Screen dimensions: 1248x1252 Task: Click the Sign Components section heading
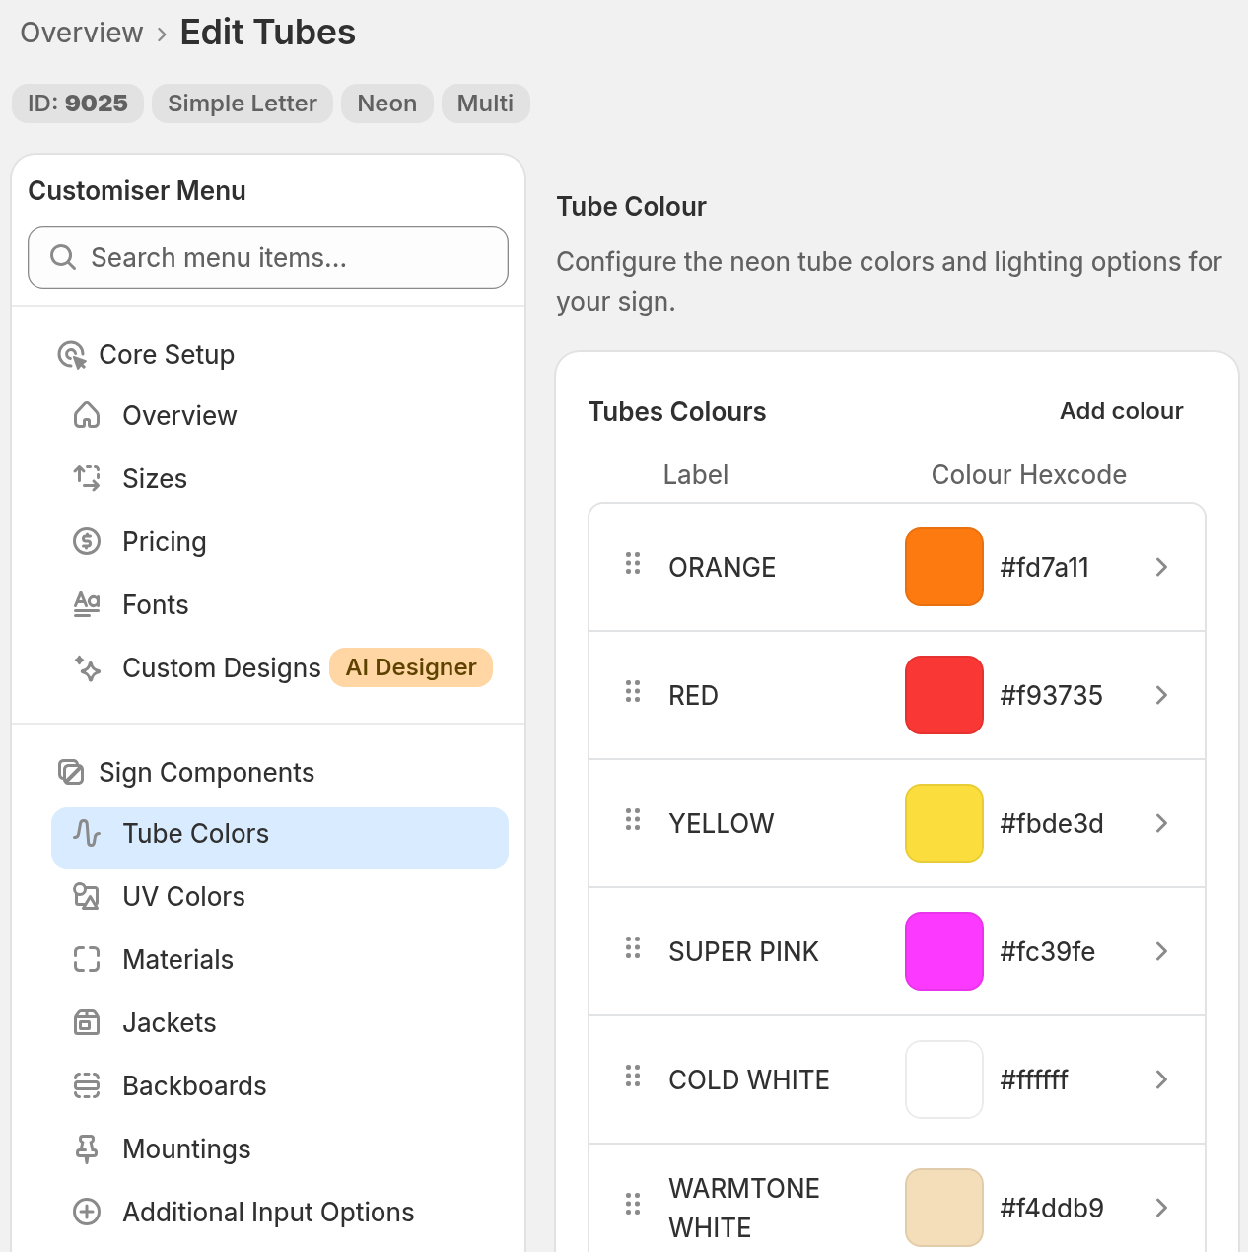206,772
